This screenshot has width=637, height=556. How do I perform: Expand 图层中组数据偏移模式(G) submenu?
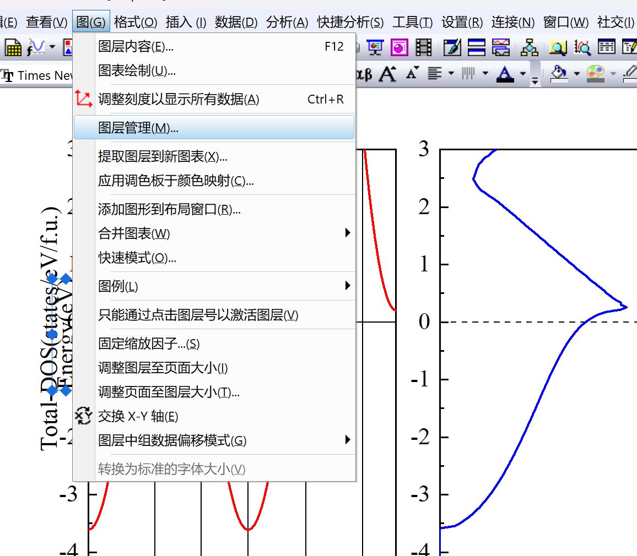pyautogui.click(x=214, y=440)
